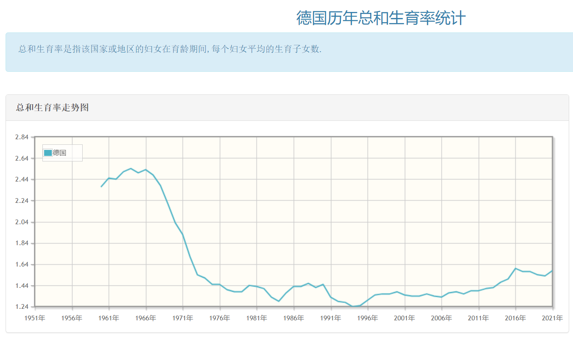Click the 2001年 x-axis label

point(405,318)
